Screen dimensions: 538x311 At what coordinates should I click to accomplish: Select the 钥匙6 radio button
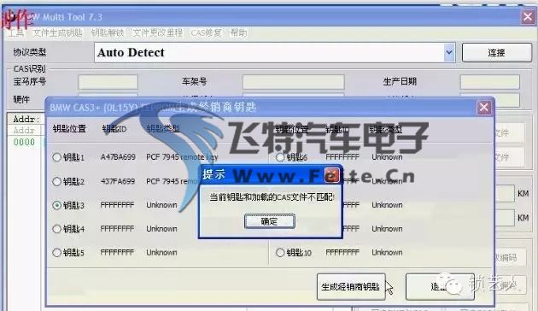pyautogui.click(x=280, y=157)
